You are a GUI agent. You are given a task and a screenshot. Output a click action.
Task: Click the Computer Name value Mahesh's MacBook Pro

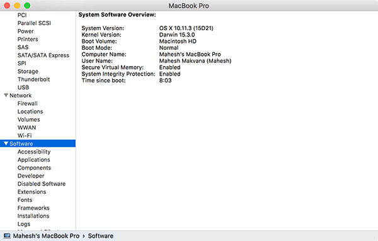click(190, 54)
